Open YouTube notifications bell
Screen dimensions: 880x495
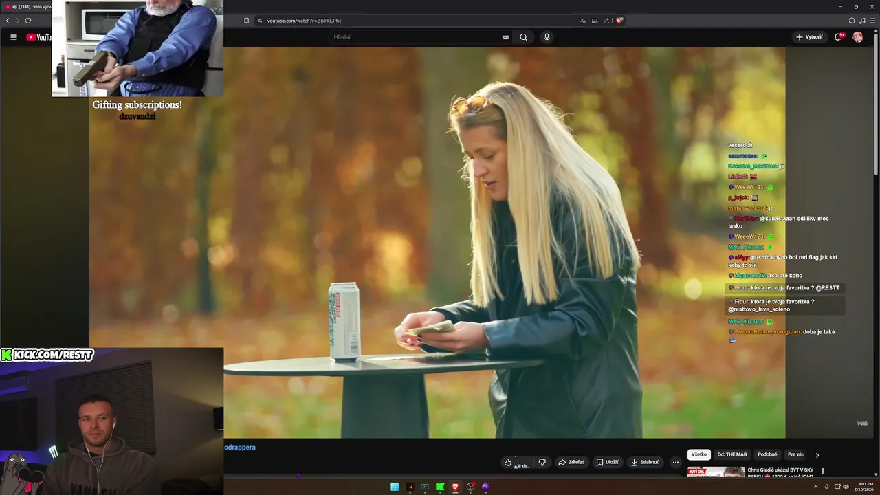point(837,37)
